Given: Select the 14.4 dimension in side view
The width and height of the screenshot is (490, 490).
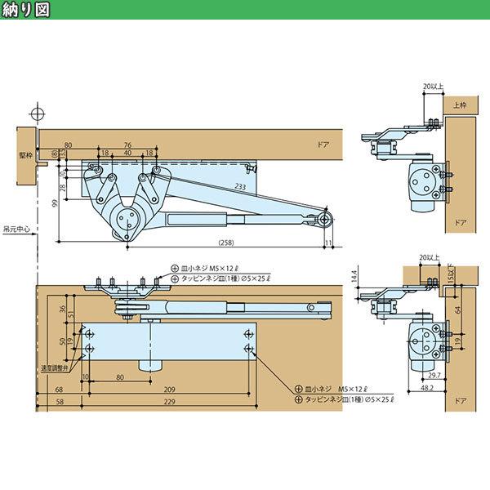Looking at the screenshot, I should coord(354,278).
